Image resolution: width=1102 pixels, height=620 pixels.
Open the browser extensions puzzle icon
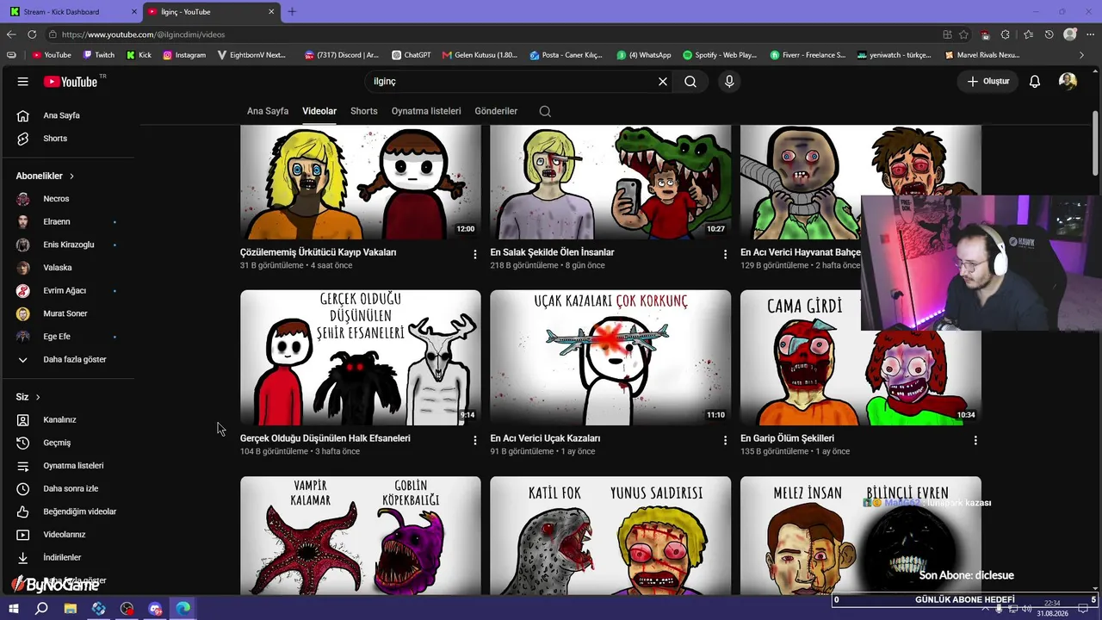1006,34
